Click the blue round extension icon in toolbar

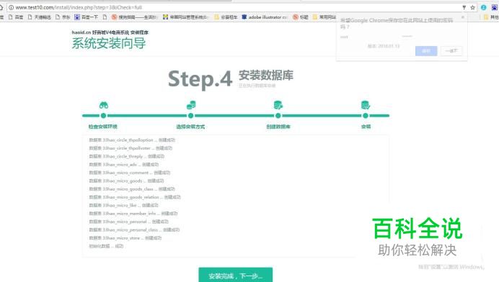pos(483,7)
